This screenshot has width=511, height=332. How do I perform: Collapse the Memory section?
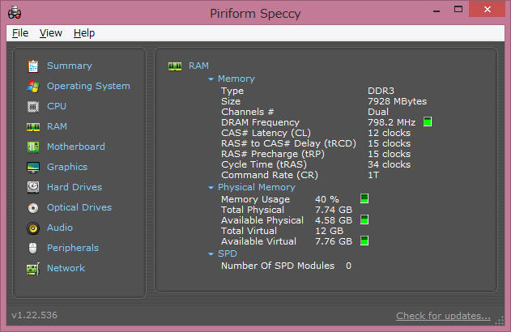(x=211, y=79)
